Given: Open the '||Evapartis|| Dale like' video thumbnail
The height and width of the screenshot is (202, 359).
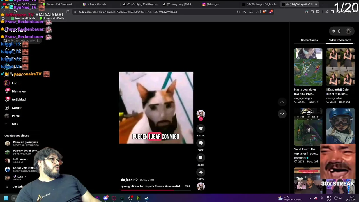Looking at the screenshot, I should tap(340, 67).
